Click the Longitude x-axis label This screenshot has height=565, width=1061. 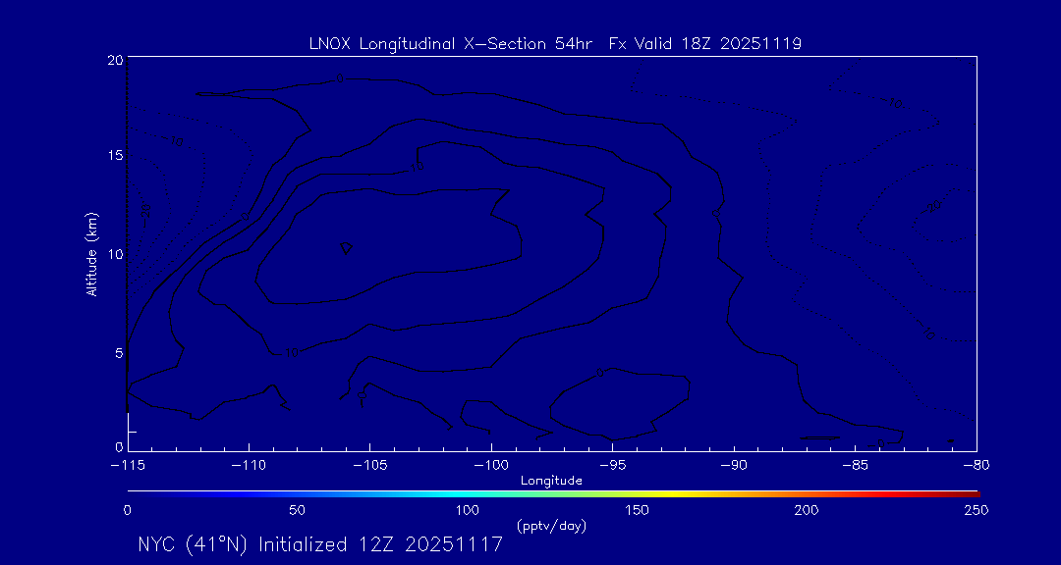(x=551, y=480)
